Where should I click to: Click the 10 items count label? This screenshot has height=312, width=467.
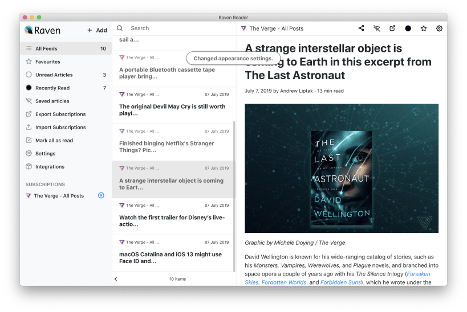pos(177,279)
